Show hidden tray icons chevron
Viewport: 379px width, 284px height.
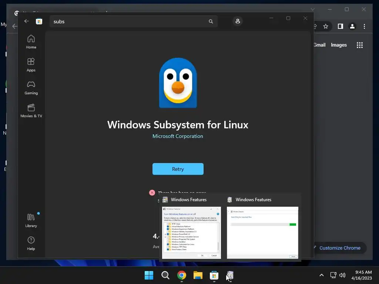[322, 275]
